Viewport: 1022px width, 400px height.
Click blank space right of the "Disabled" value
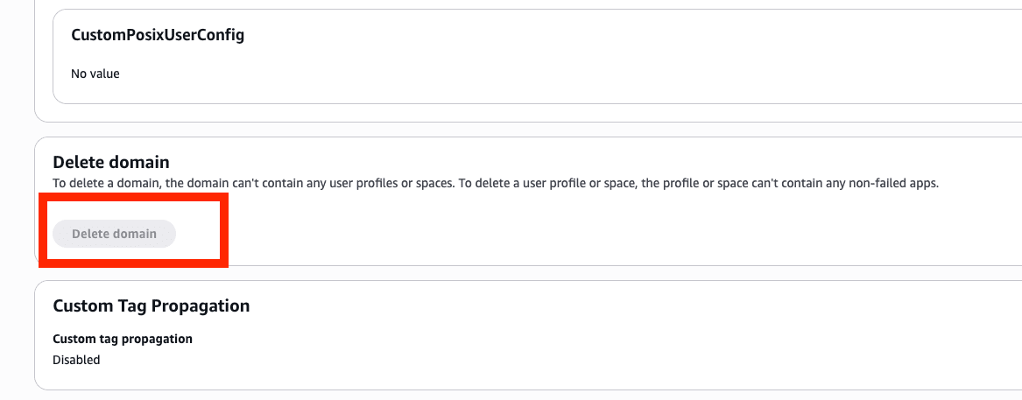coord(438,360)
